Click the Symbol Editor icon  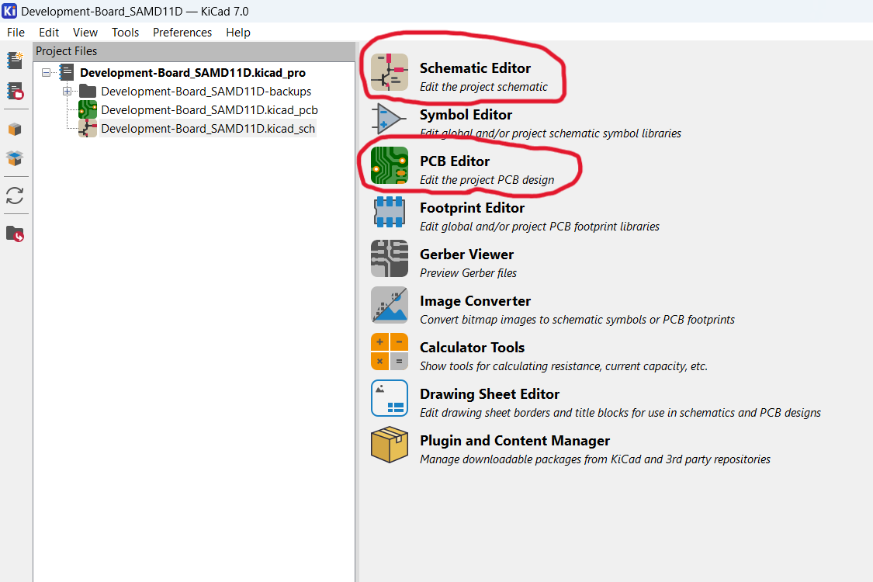click(x=389, y=120)
